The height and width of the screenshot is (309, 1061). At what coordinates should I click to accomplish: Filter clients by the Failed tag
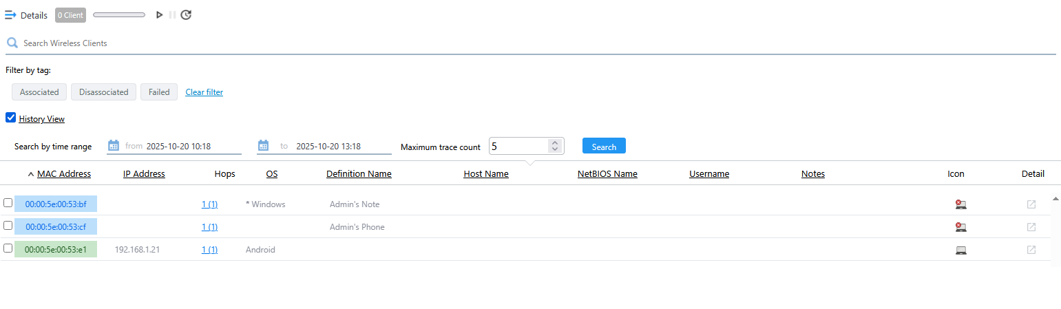coord(159,92)
